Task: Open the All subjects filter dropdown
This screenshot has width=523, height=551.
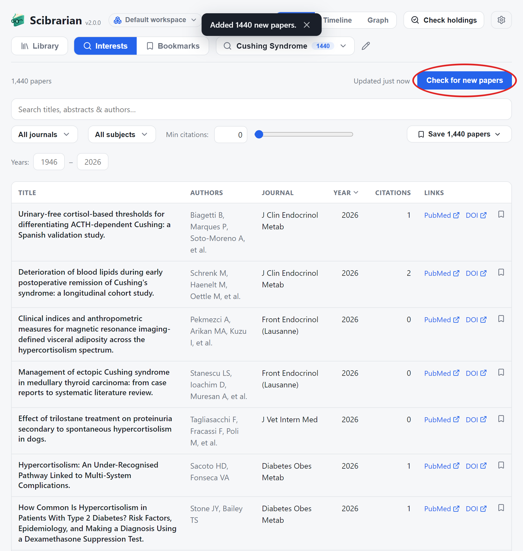Action: click(x=122, y=135)
